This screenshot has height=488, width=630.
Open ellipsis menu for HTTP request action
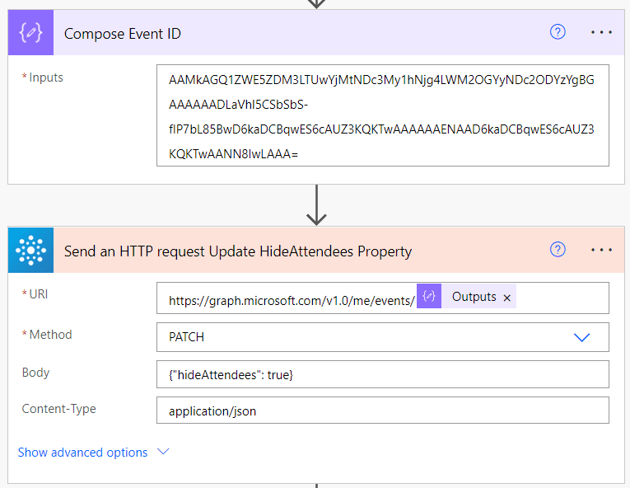[601, 250]
